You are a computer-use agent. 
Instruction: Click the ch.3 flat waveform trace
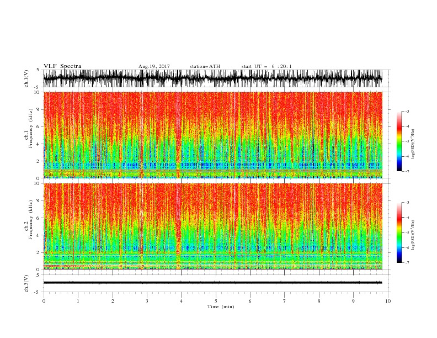(212, 283)
